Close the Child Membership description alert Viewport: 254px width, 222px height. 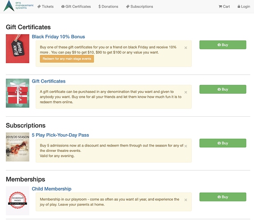tap(186, 200)
